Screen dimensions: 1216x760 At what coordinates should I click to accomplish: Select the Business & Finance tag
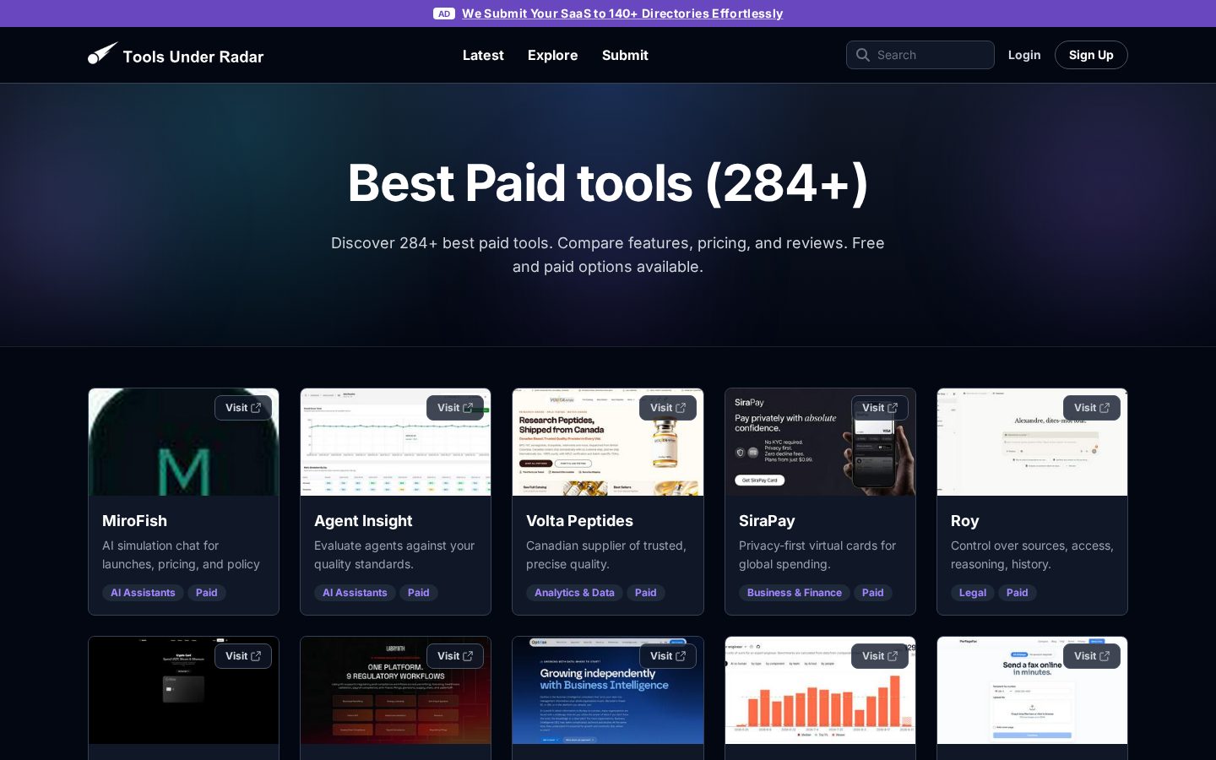pyautogui.click(x=795, y=593)
